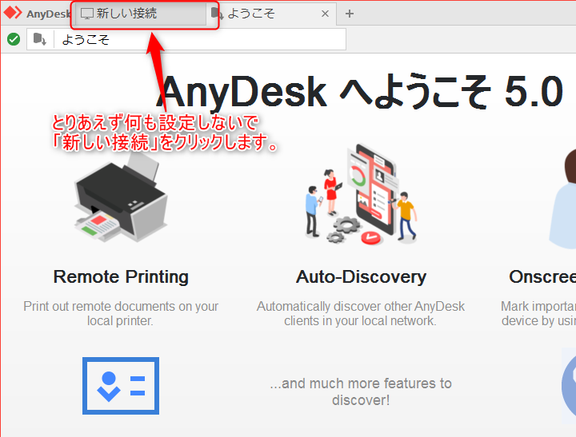Click the monitor icon on 新しい接続 tab
This screenshot has height=437, width=576.
point(87,14)
